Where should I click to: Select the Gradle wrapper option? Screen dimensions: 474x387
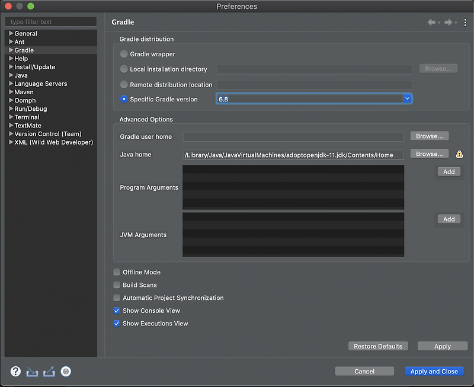(x=123, y=53)
